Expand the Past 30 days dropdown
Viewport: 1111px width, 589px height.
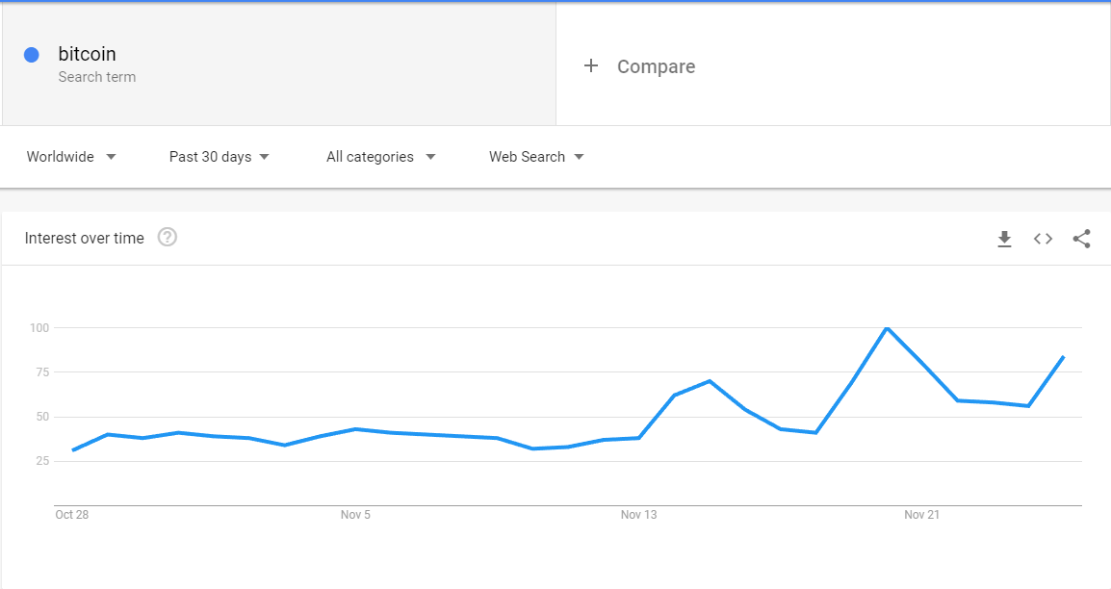tap(219, 157)
